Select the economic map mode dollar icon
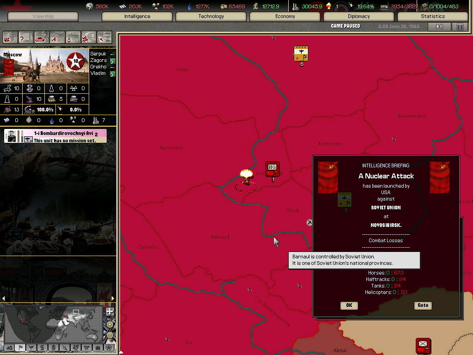Image resolution: width=473 pixels, height=355 pixels. click(42, 348)
